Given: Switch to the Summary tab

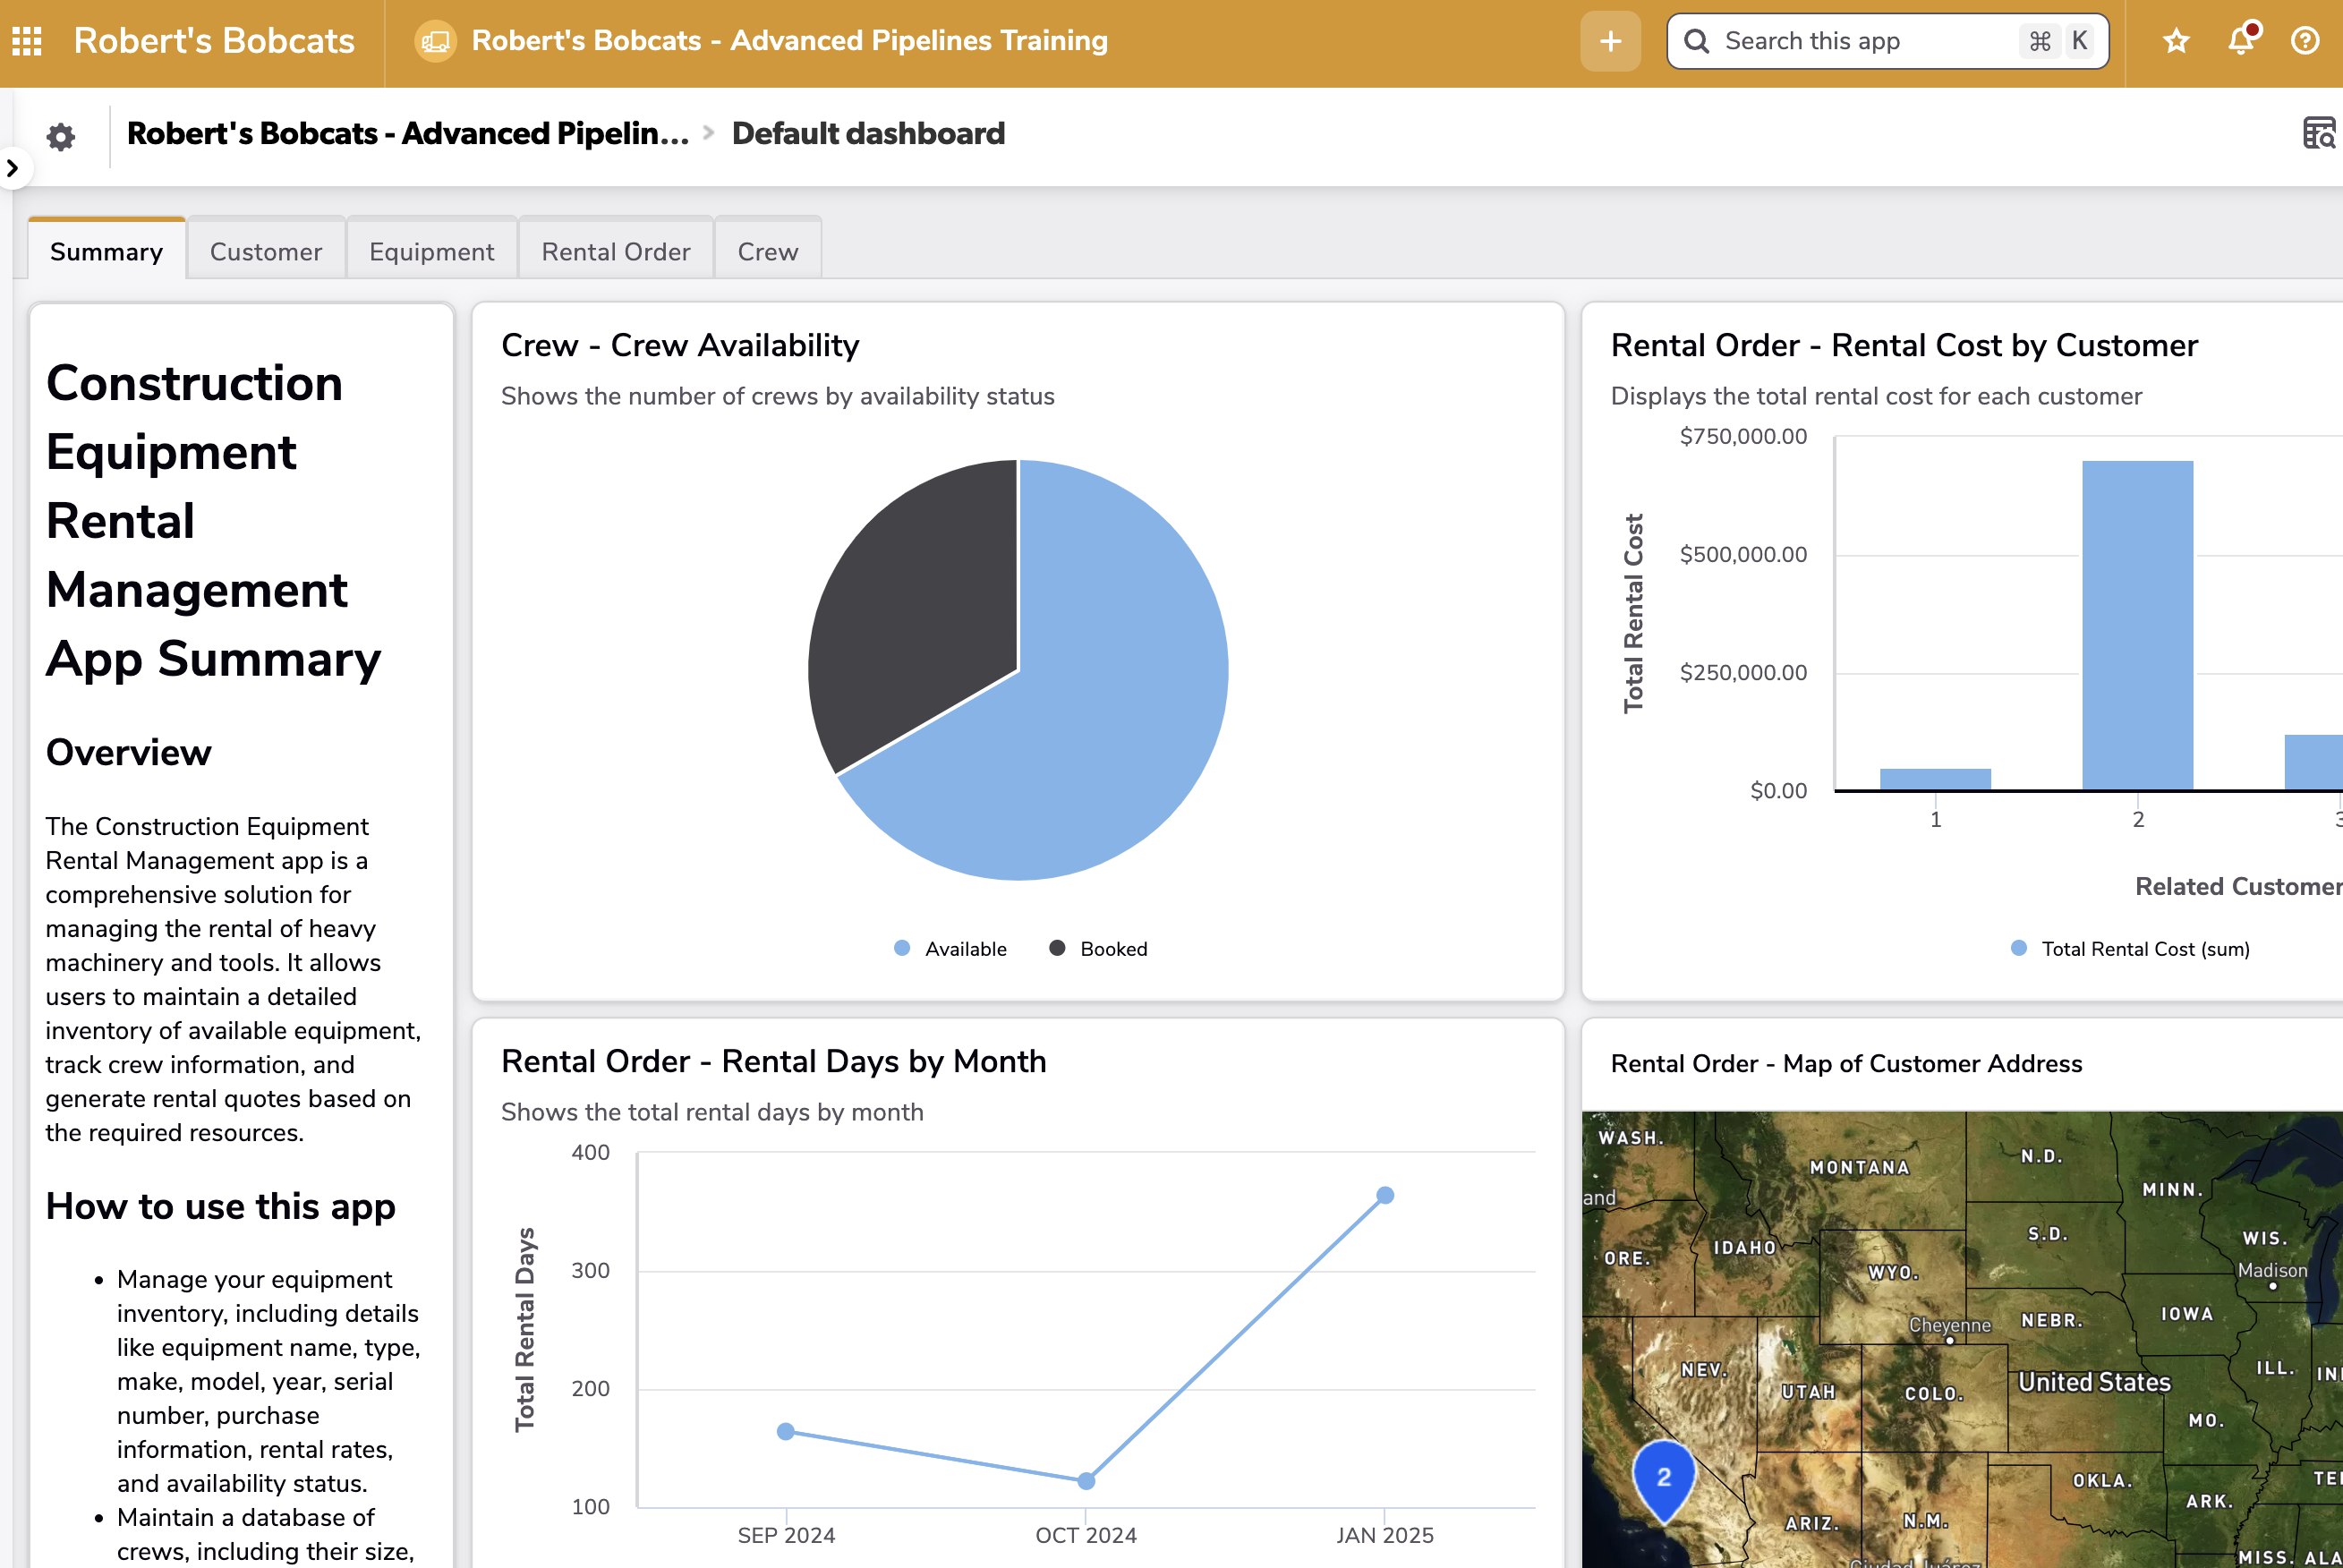Looking at the screenshot, I should (x=106, y=250).
